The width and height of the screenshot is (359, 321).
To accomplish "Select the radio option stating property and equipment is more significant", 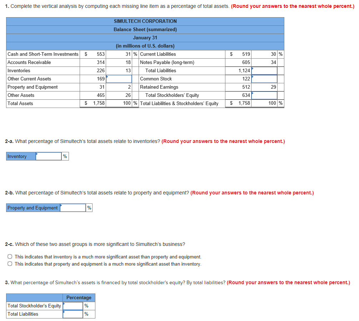I will (x=10, y=263).
